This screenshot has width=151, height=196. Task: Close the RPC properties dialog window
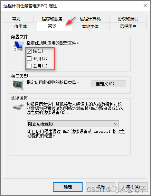[x=145, y=6]
